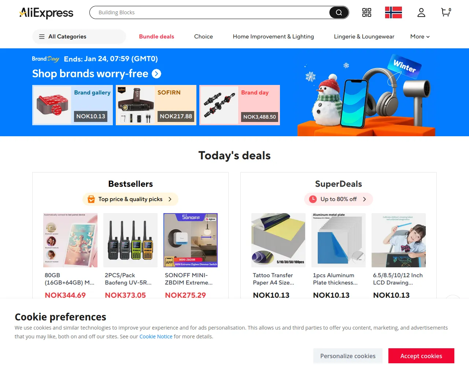Open the Choice menu item
Screen dimensions: 469x375
(203, 37)
